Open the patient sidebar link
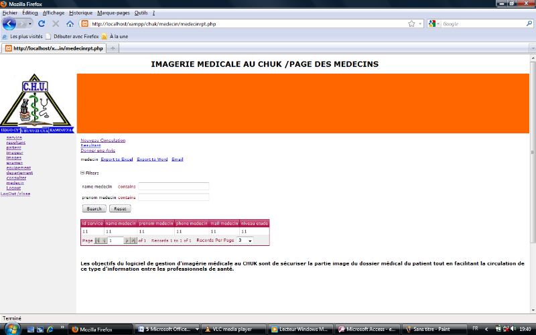The width and height of the screenshot is (536, 335). [x=13, y=147]
